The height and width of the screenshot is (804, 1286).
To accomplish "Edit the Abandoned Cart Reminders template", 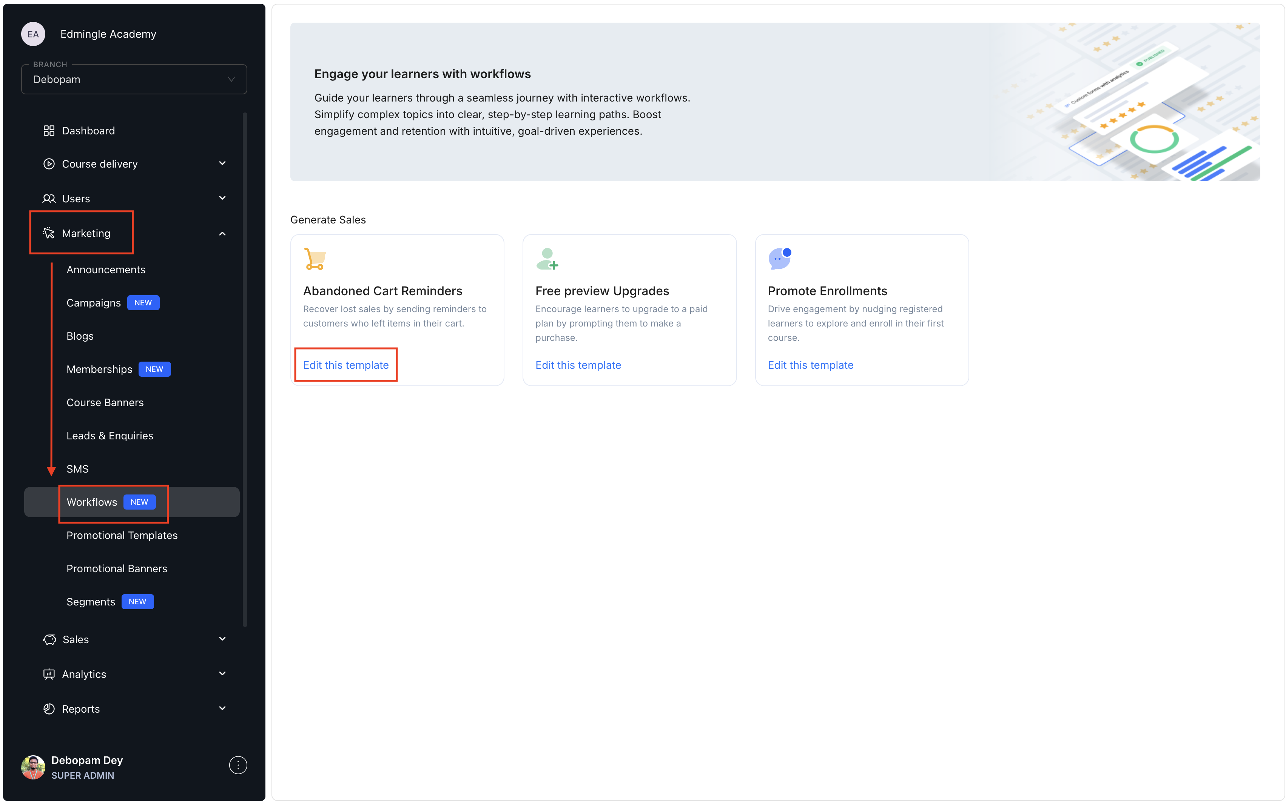I will coord(346,365).
